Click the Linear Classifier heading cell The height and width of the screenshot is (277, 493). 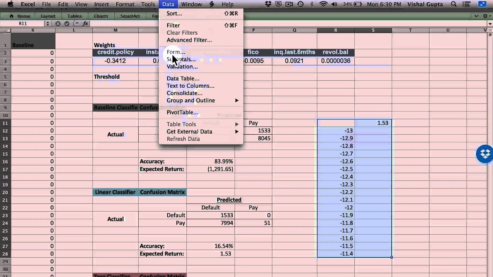tap(115, 192)
